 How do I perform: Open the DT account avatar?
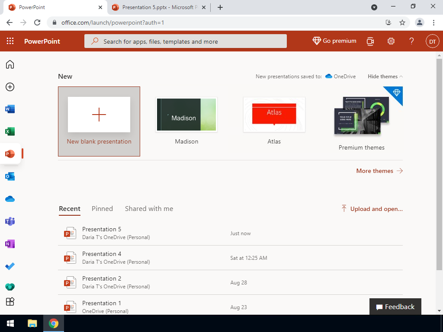433,41
